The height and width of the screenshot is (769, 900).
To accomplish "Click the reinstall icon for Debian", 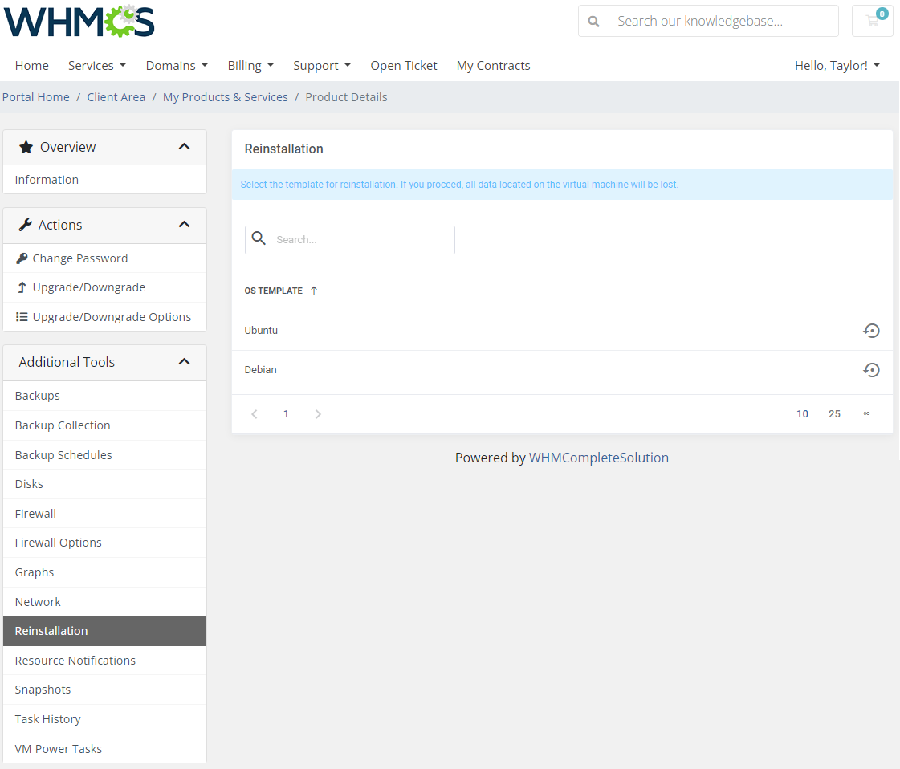I will pyautogui.click(x=871, y=370).
